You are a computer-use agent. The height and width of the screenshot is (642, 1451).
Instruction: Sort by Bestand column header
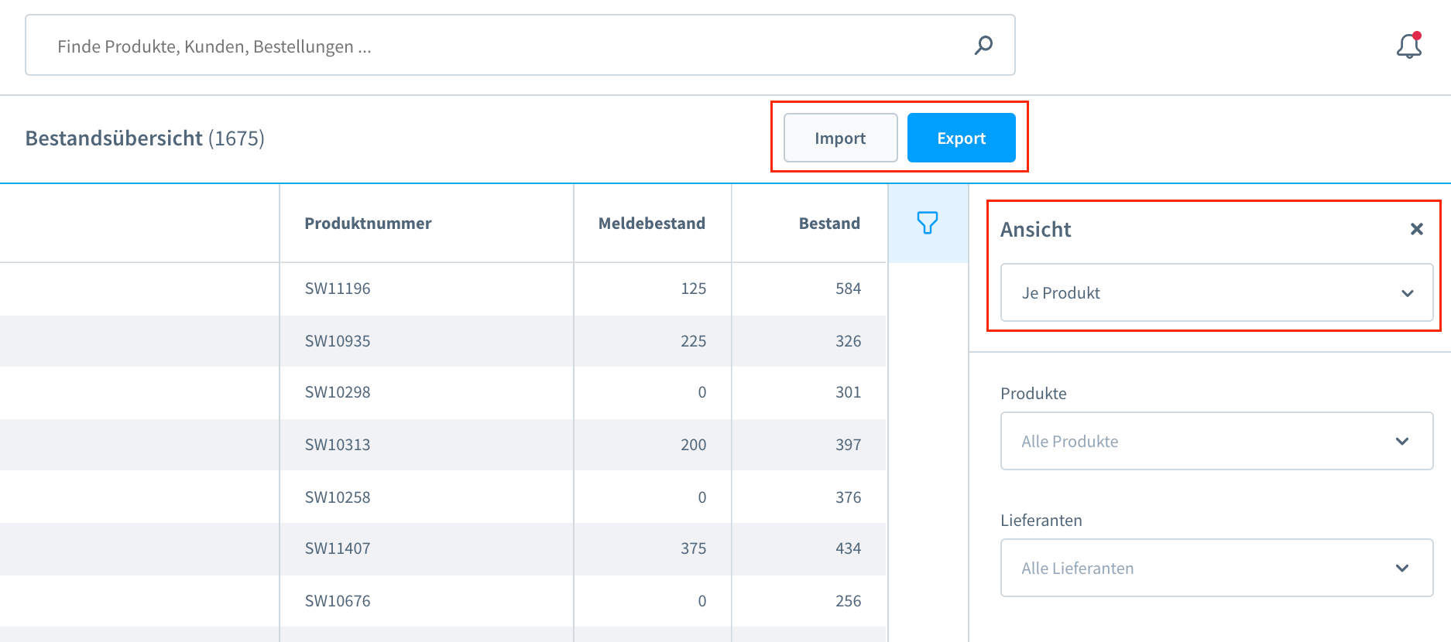pos(828,224)
